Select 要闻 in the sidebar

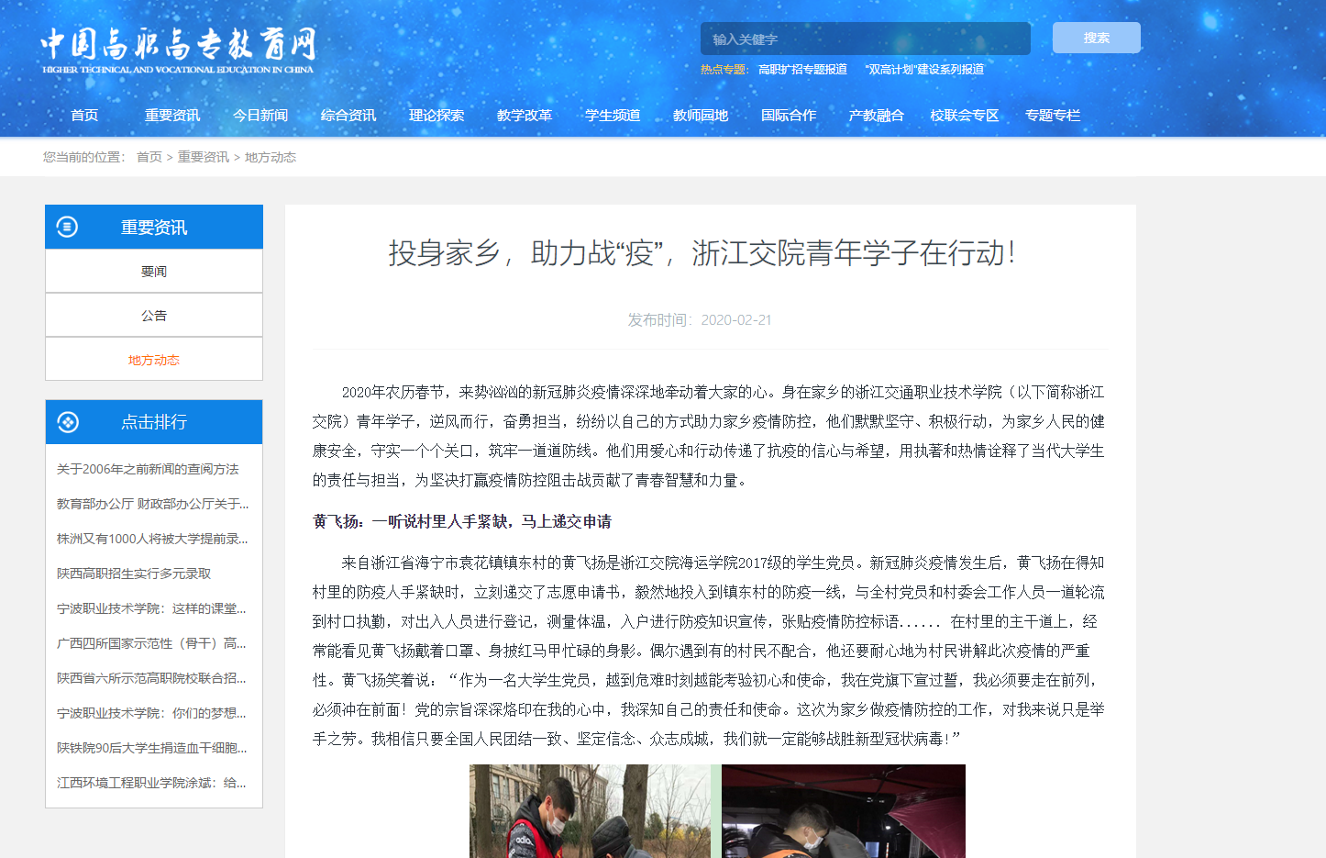click(x=154, y=272)
